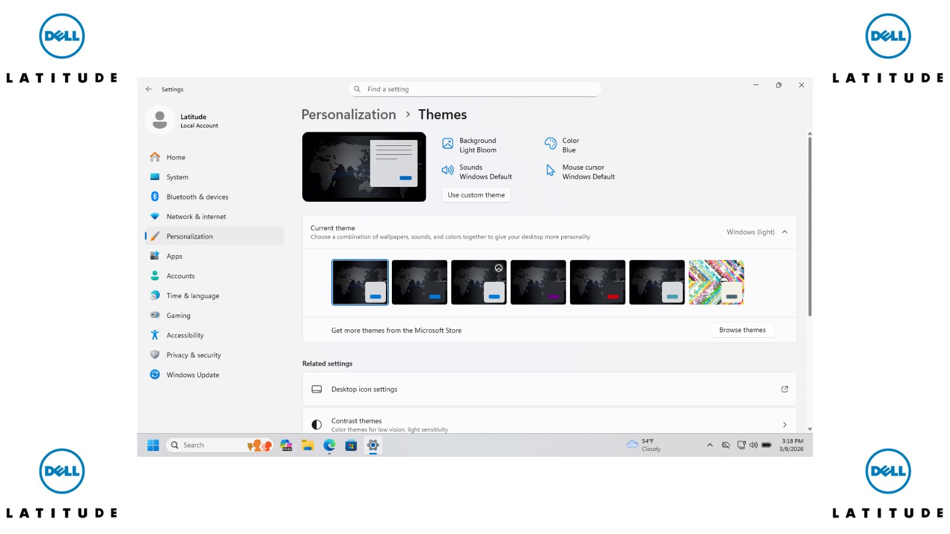Open the clock showing 3:18 PM

pyautogui.click(x=791, y=445)
